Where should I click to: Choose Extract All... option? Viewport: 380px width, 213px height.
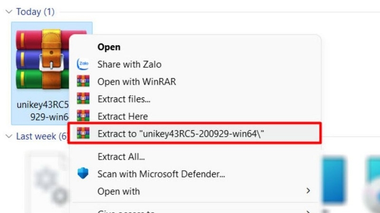tap(121, 157)
